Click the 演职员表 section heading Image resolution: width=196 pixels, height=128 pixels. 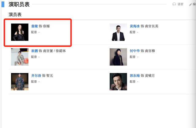tap(19, 4)
